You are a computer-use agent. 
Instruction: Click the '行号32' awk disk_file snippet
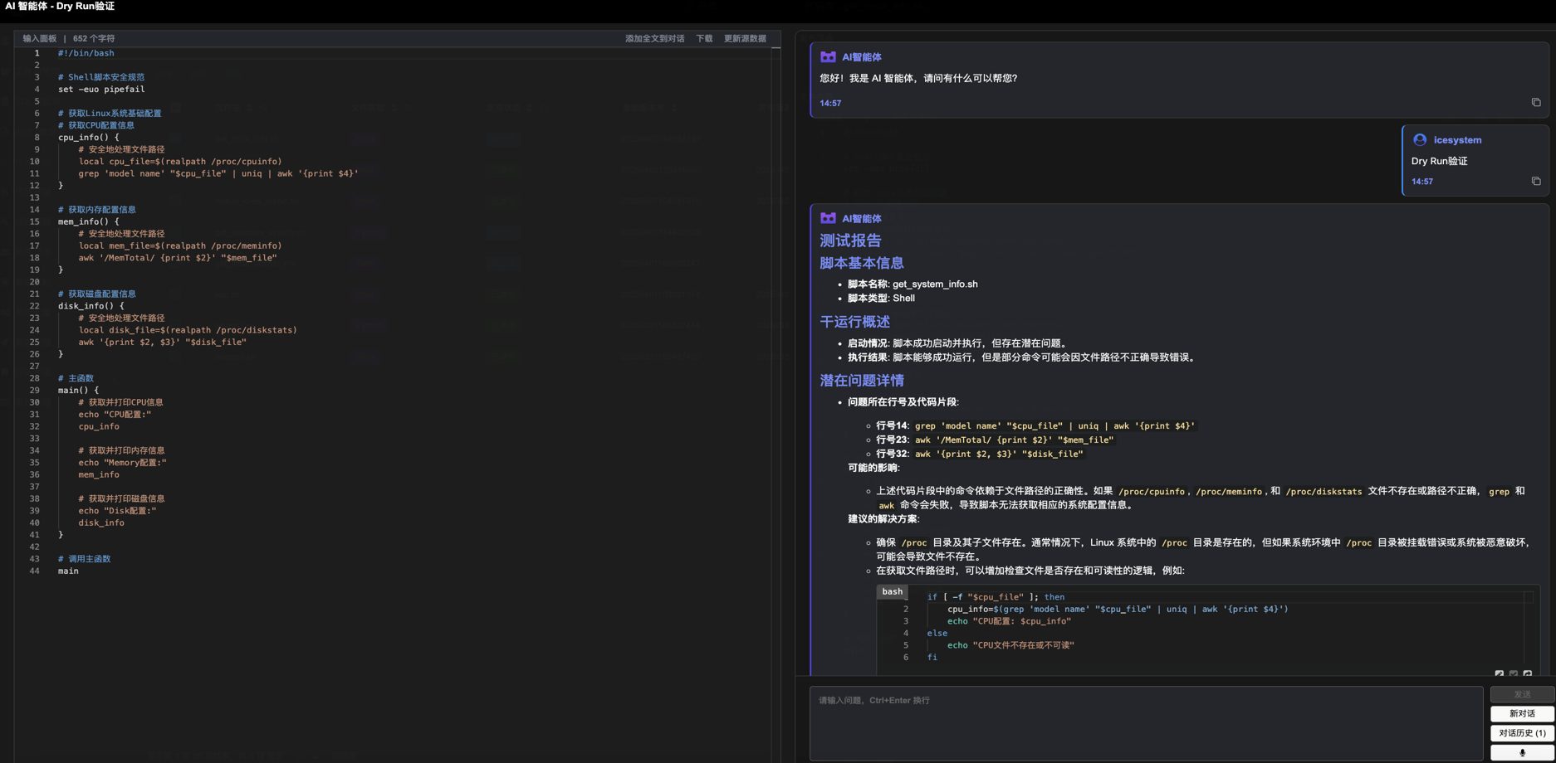coord(999,454)
